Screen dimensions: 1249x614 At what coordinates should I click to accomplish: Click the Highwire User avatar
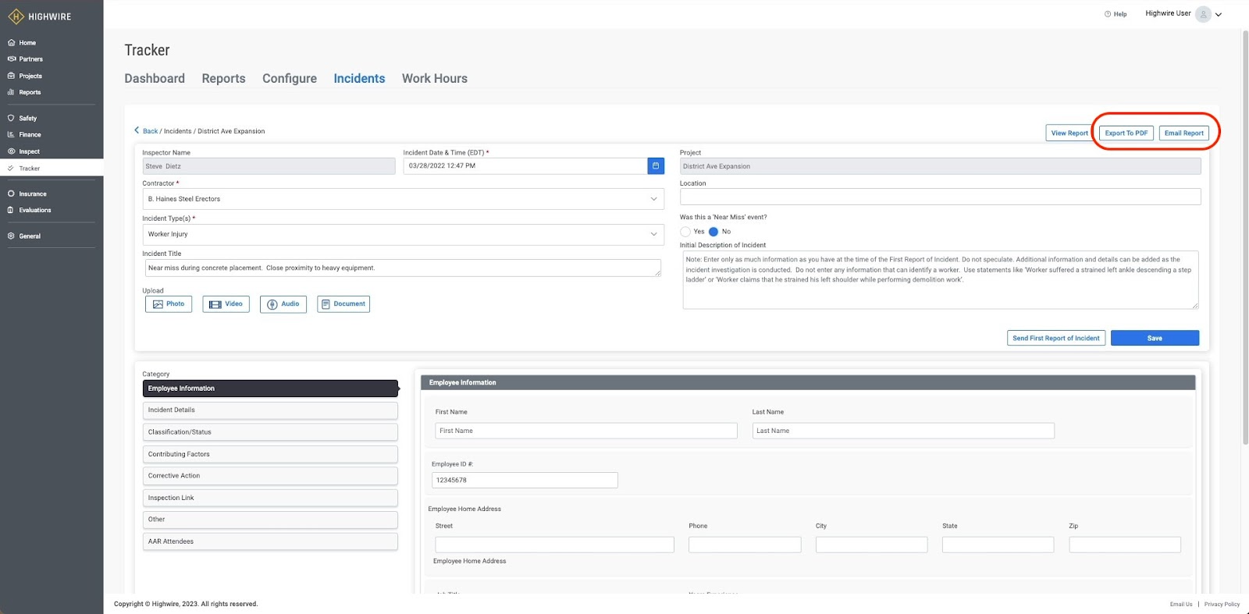1203,14
